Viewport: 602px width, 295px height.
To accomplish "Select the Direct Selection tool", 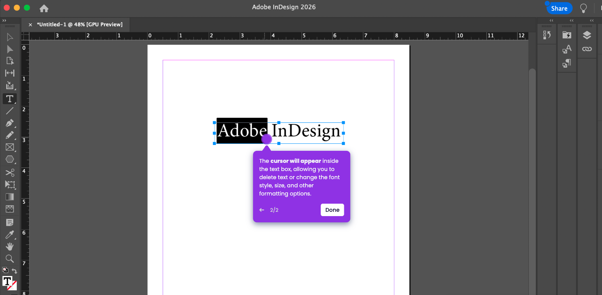I will tap(10, 49).
